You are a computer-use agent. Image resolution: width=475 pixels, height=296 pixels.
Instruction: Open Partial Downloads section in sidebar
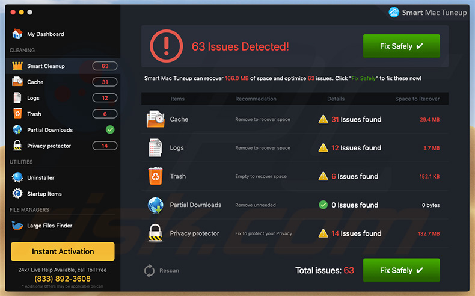63,130
